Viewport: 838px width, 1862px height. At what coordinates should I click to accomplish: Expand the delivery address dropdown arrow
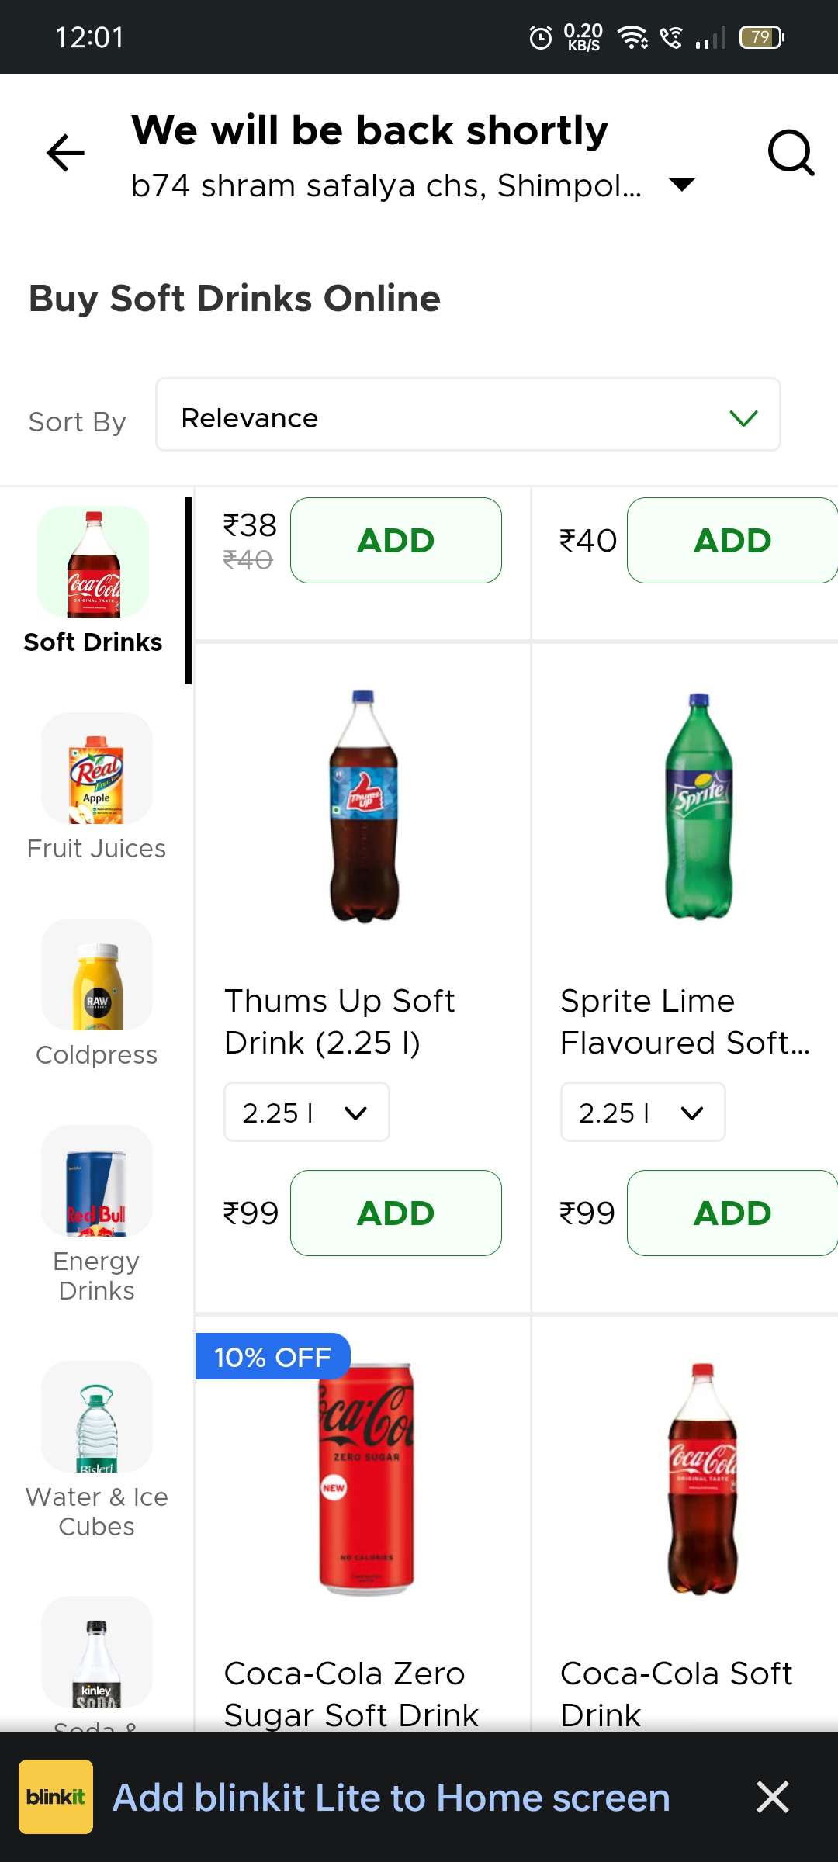click(682, 185)
